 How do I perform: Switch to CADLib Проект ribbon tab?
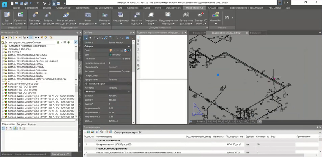[x=216, y=8]
